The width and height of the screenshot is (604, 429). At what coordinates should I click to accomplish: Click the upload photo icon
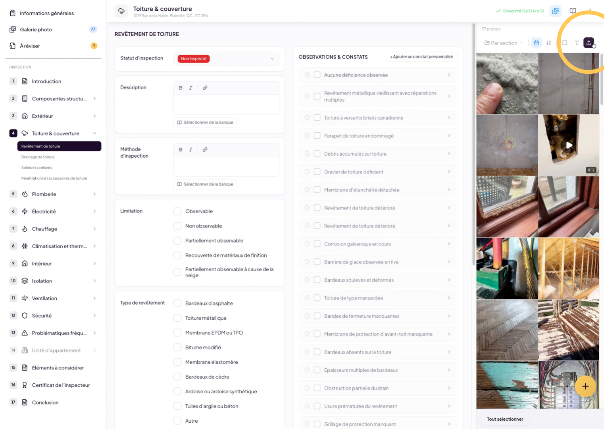pos(589,43)
